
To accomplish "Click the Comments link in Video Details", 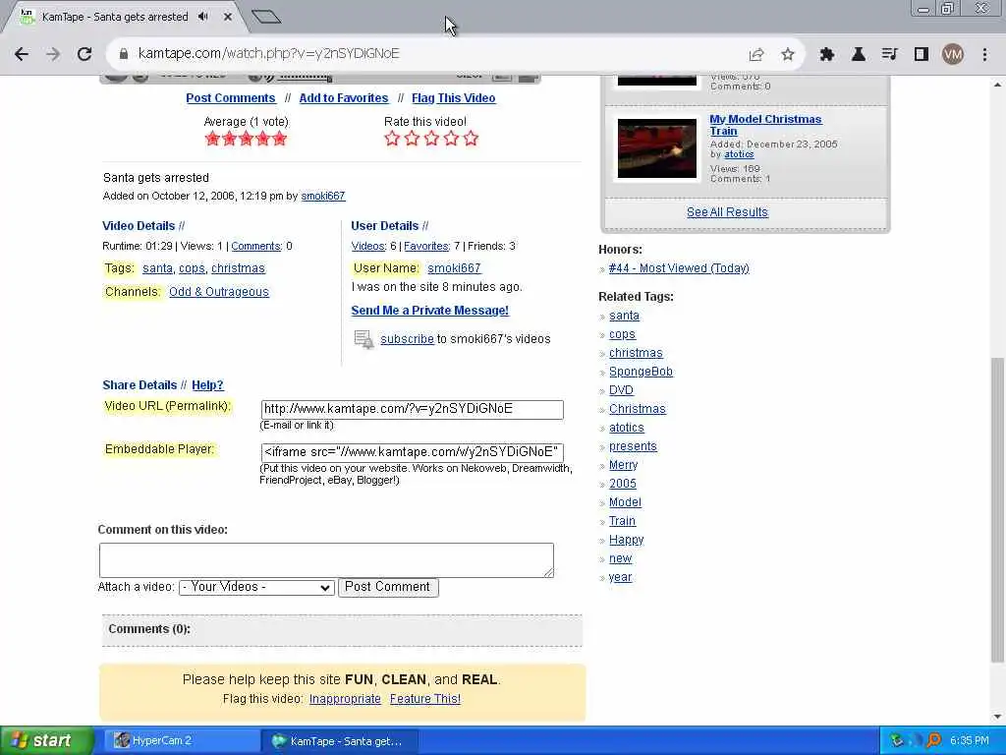I will tap(255, 246).
